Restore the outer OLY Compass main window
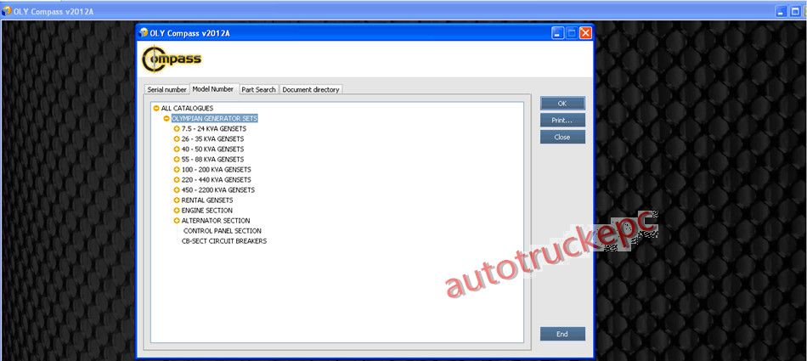This screenshot has width=807, height=361. pyautogui.click(x=794, y=11)
